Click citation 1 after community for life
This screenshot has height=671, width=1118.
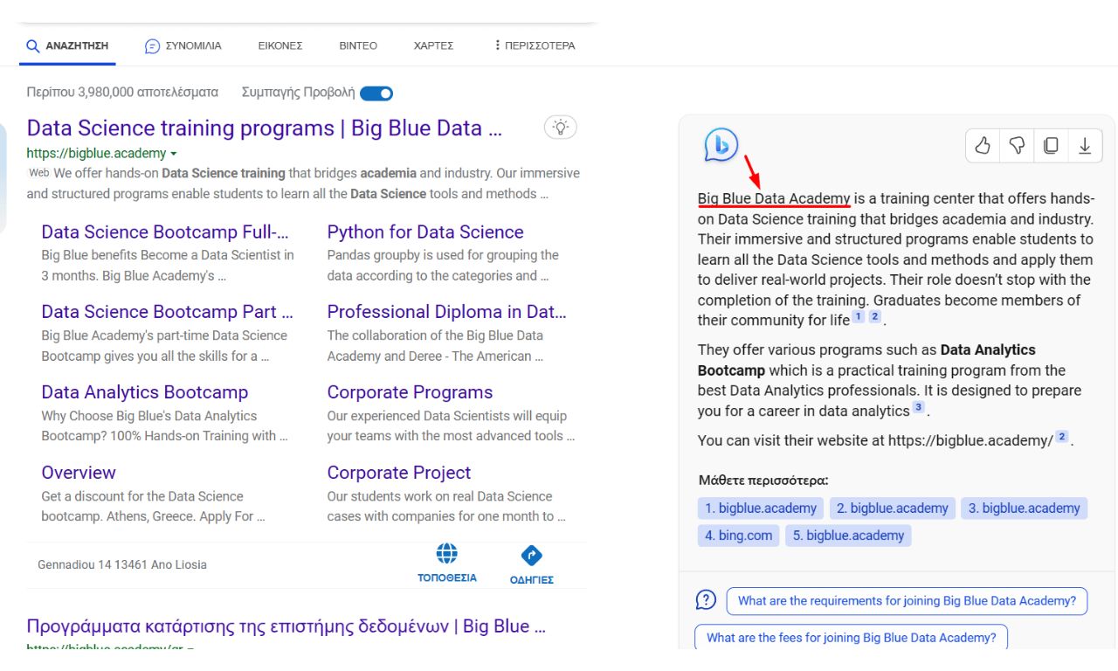[x=859, y=317]
